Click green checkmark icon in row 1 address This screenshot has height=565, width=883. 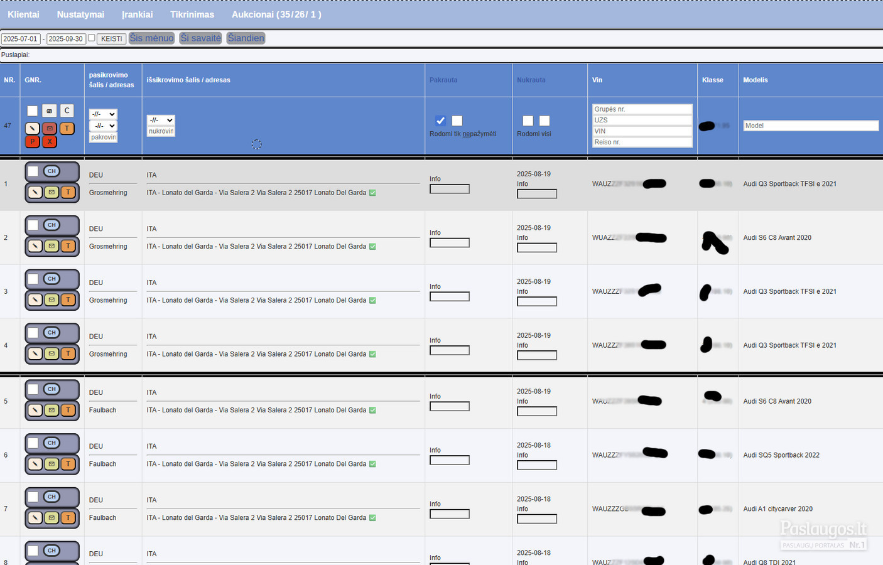372,193
